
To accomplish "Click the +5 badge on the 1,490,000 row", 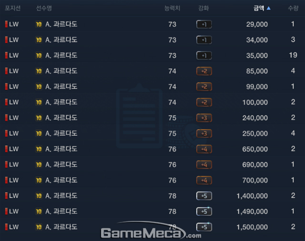I will click(204, 211).
